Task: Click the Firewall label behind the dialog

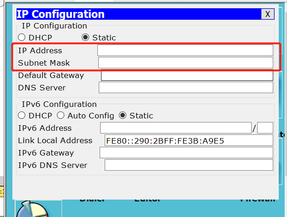Action: (x=258, y=200)
